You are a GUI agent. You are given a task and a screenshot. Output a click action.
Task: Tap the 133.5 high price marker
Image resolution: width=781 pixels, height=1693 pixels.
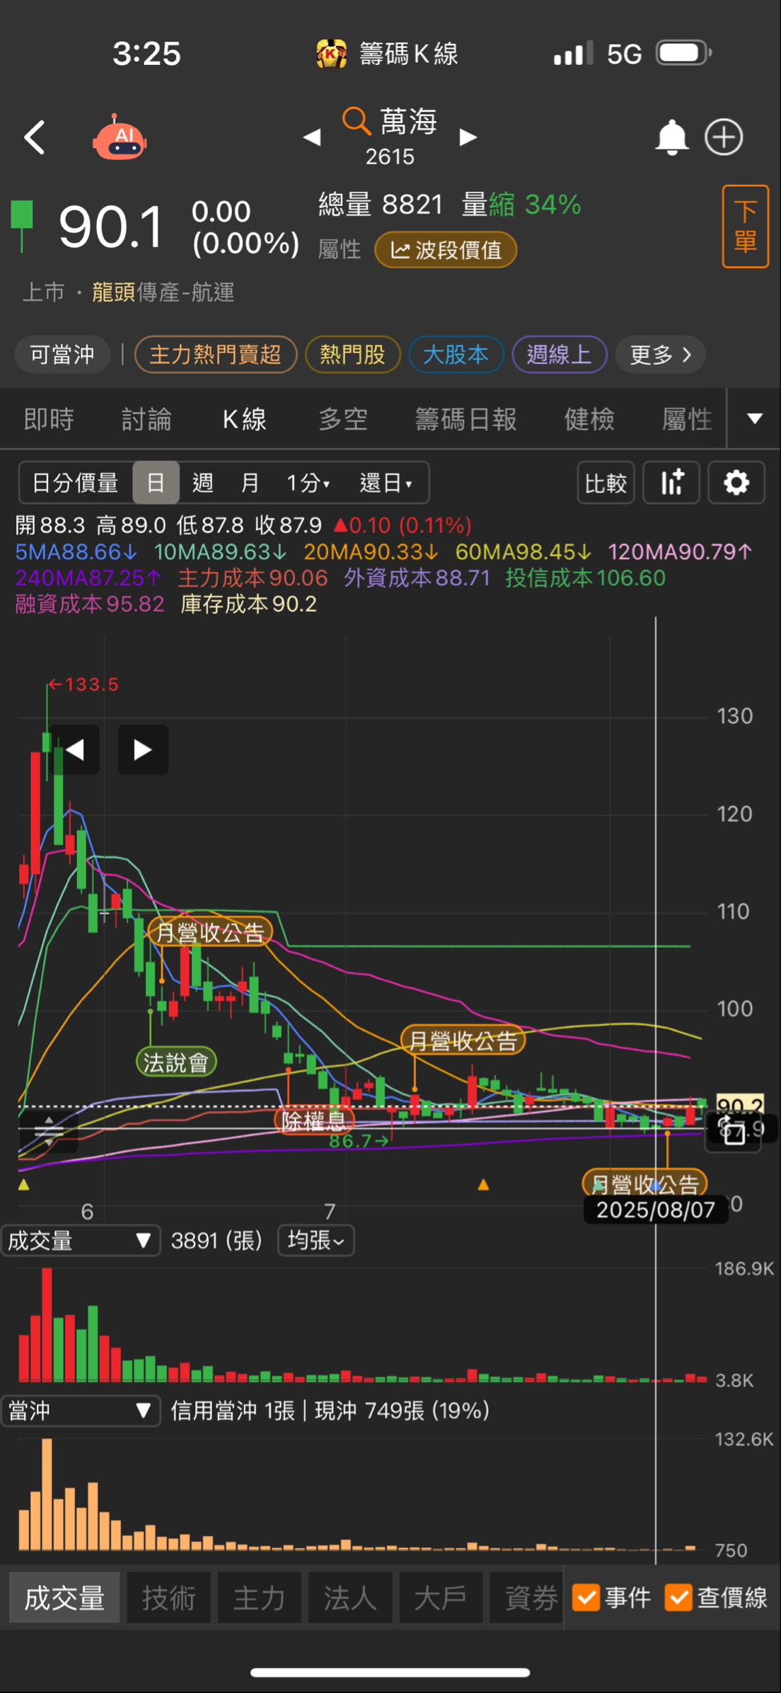click(83, 684)
